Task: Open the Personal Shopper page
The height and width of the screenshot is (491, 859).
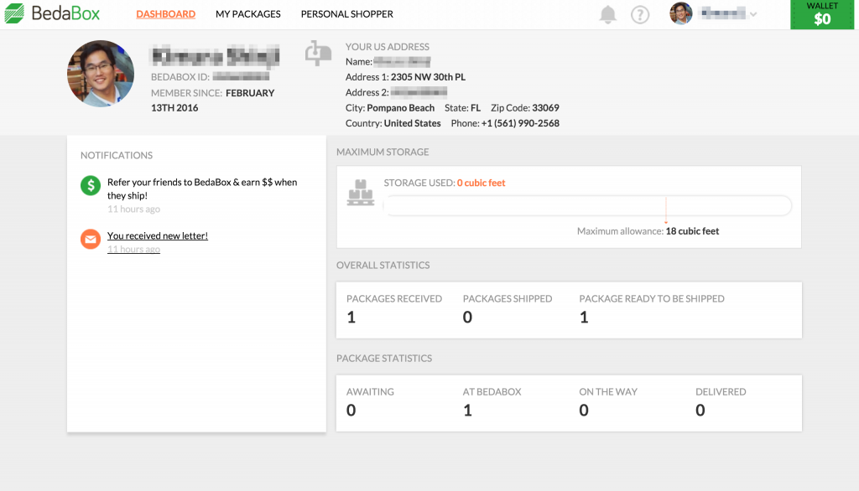Action: (x=346, y=14)
